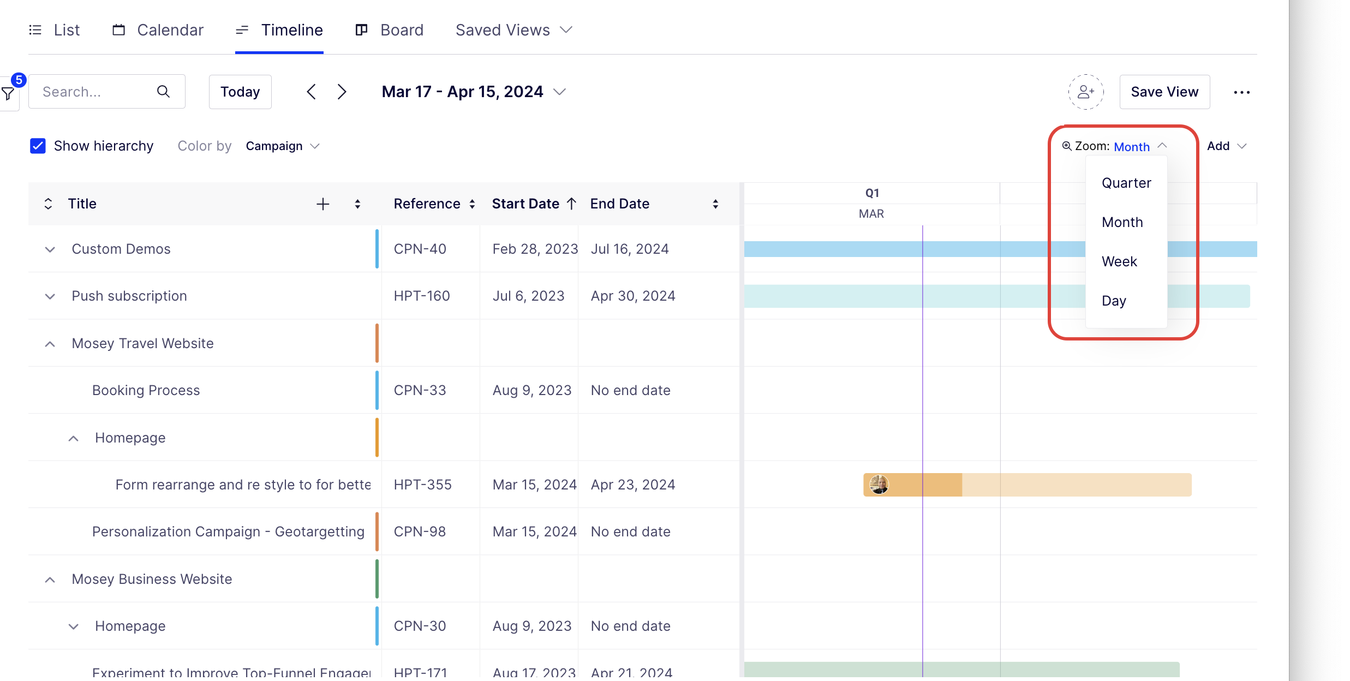Click the add user avatar icon

click(1086, 92)
